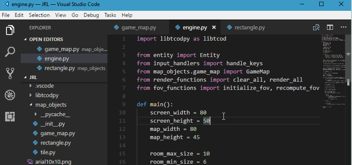The image size is (352, 165).
Task: Open the Debug view in the activity bar
Action: coord(10,95)
